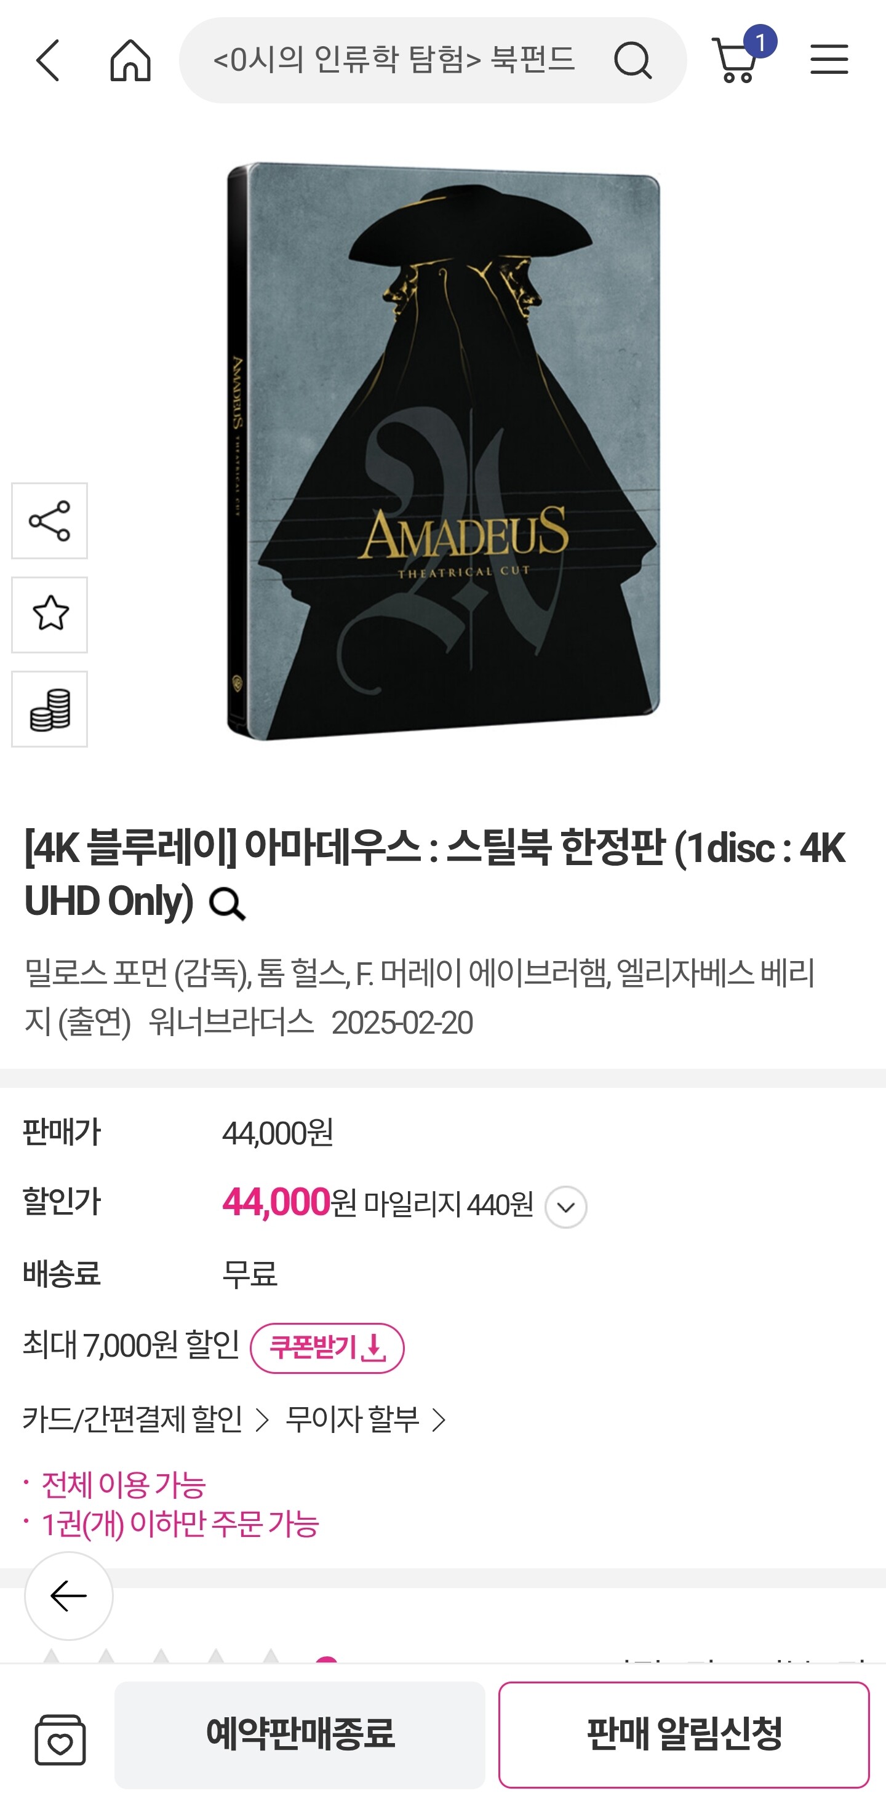Go back using the top-left arrow

click(x=48, y=60)
